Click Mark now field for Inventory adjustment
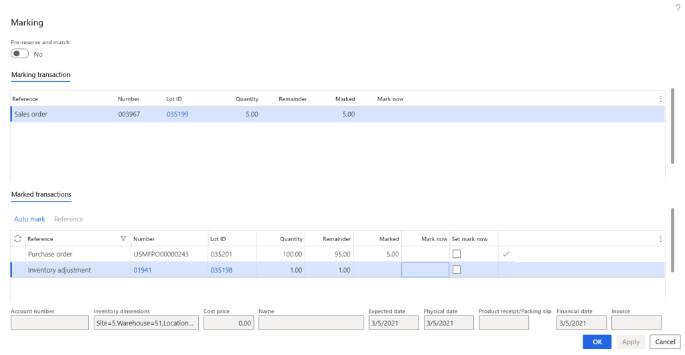 (425, 270)
